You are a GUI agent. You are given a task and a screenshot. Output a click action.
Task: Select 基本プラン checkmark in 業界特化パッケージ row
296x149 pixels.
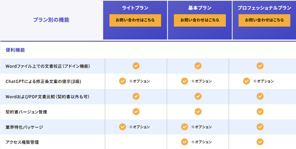(184, 127)
